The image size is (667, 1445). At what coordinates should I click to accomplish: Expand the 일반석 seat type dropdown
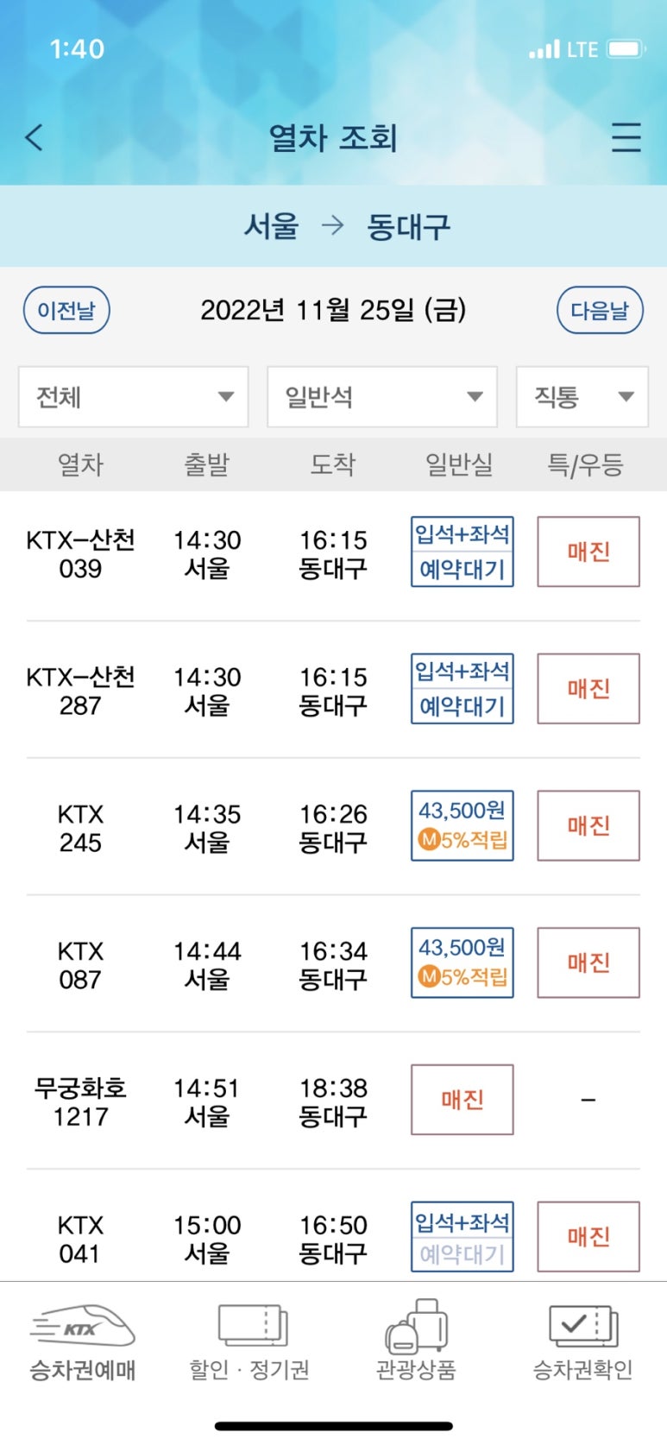(382, 397)
